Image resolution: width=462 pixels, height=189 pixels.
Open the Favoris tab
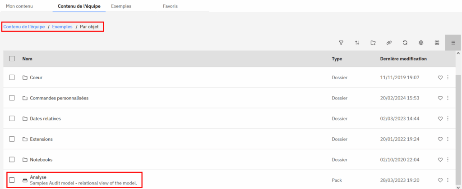coord(170,6)
